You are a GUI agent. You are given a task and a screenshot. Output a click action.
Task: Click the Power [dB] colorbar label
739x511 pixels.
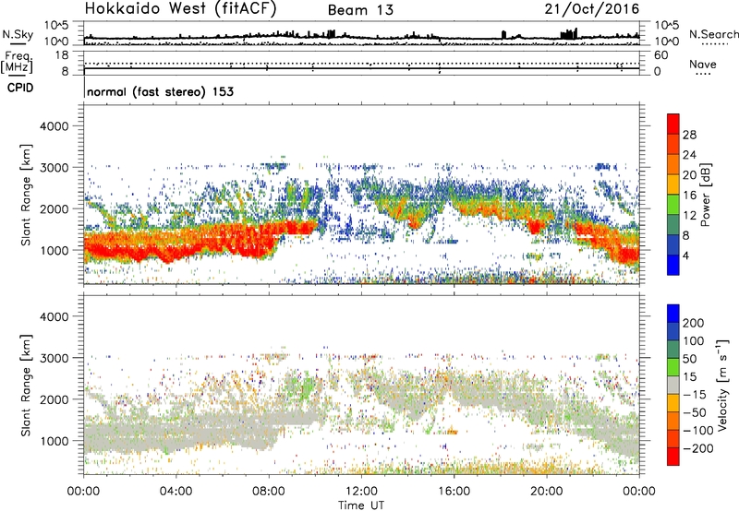(x=705, y=195)
